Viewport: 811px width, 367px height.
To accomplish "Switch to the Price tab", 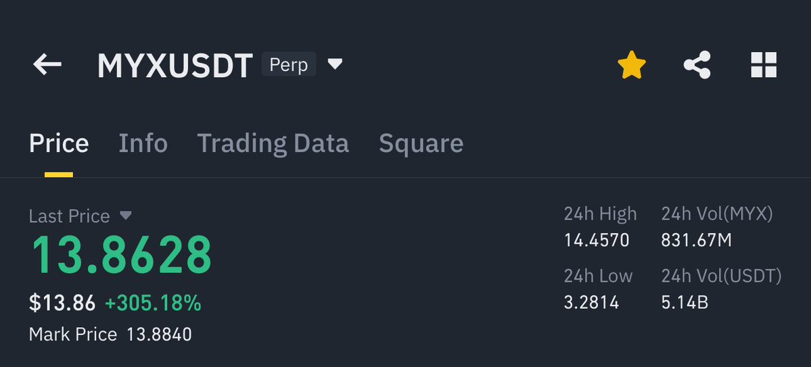I will click(59, 143).
